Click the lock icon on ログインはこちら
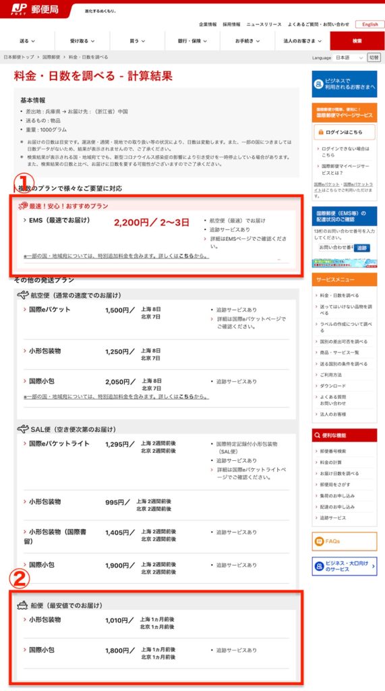385x691 pixels. (322, 132)
